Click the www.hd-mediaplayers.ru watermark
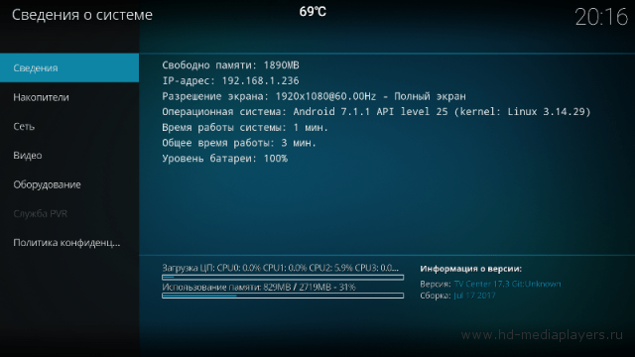 coord(542,335)
